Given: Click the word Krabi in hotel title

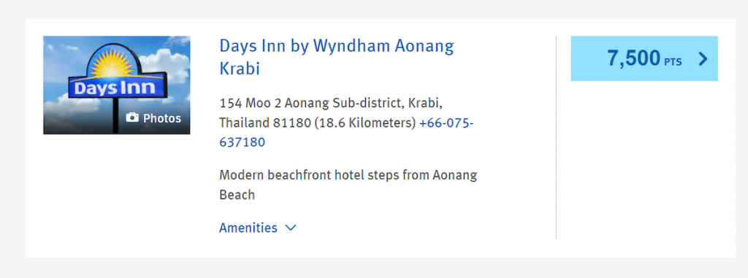Looking at the screenshot, I should 240,69.
